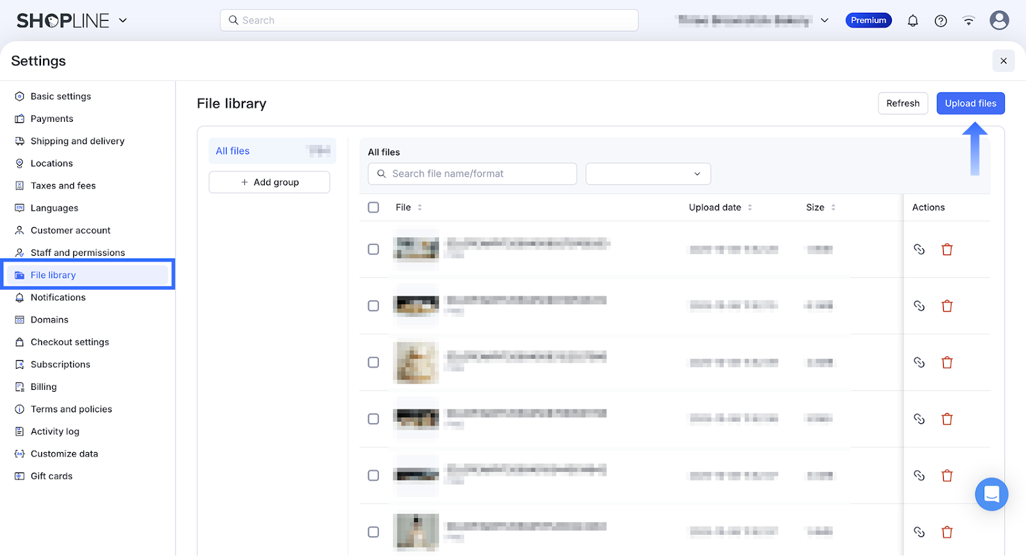
Task: Click the Upload files button
Action: (x=970, y=103)
